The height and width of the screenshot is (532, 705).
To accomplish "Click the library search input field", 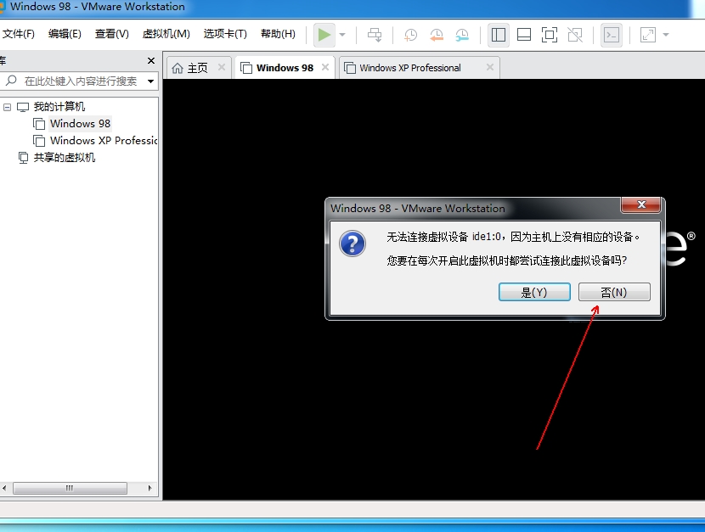I will click(82, 81).
